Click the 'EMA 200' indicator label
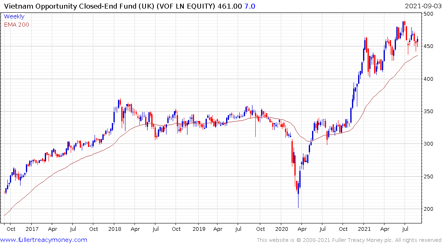 [x=16, y=25]
